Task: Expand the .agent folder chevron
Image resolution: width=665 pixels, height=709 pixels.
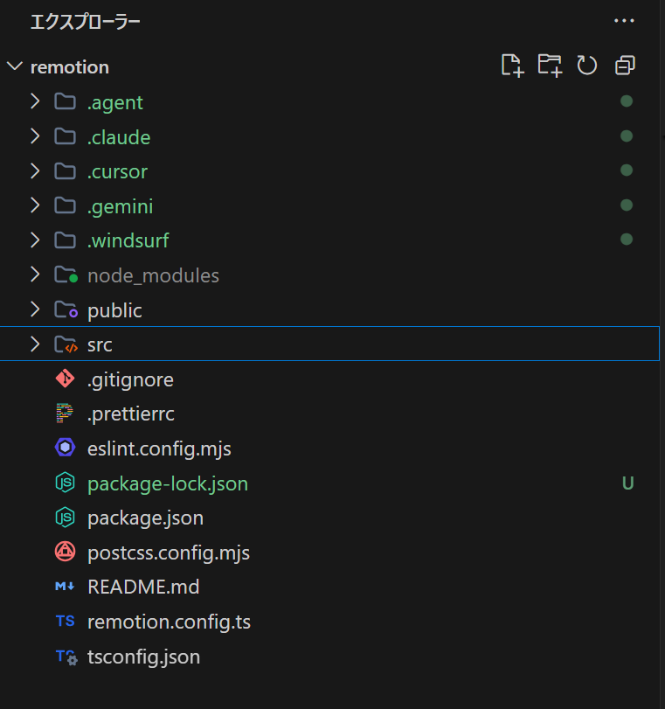Action: (35, 102)
